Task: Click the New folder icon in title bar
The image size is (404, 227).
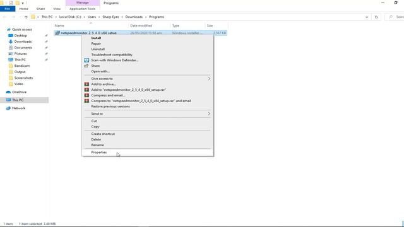Action: tap(17, 3)
